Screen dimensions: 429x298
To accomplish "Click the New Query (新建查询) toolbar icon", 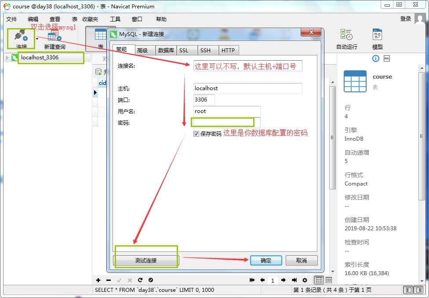I will (55, 39).
